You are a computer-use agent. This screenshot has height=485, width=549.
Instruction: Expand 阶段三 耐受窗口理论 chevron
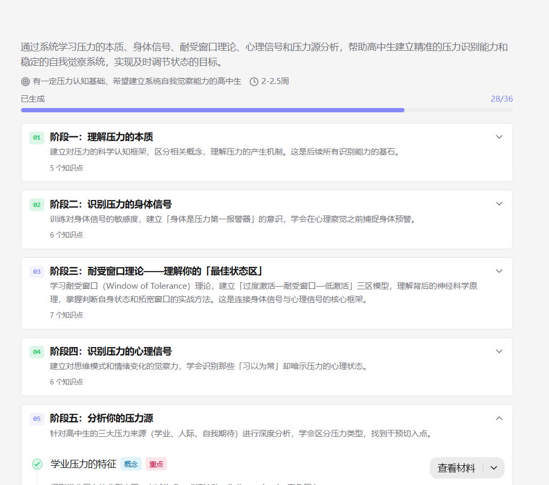click(499, 271)
